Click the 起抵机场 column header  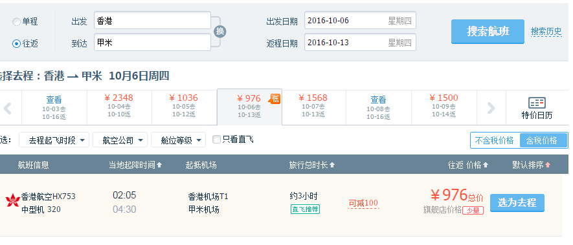pyautogui.click(x=201, y=165)
